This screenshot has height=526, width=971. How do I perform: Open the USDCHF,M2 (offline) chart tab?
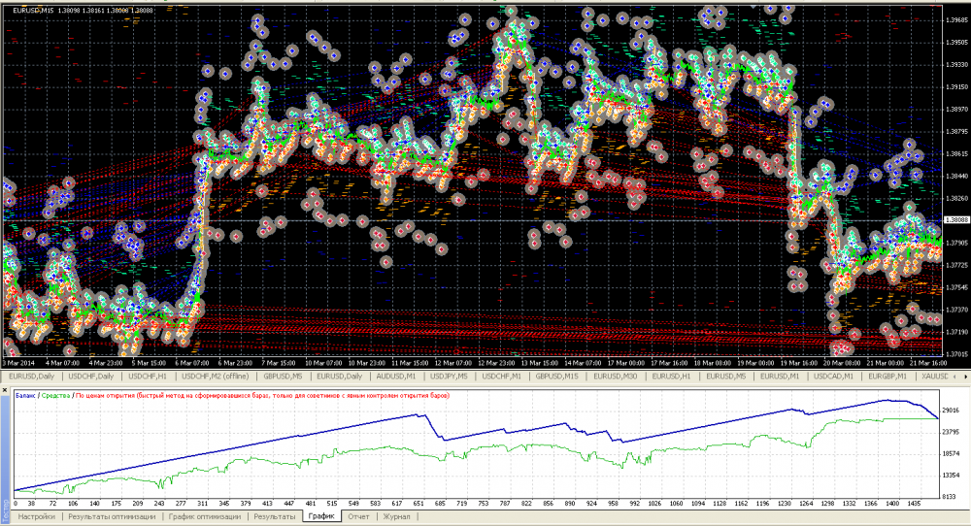[x=215, y=377]
